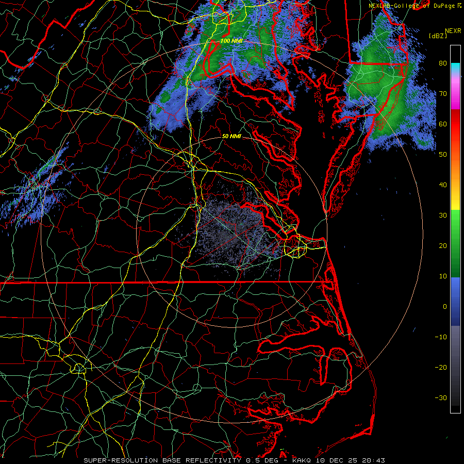464x464 pixels.
Task: Click the cyan segment atop the color bar
Action: 455,68
